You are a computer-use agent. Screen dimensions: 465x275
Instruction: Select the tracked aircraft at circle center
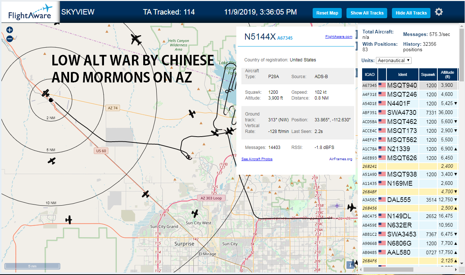(46, 94)
